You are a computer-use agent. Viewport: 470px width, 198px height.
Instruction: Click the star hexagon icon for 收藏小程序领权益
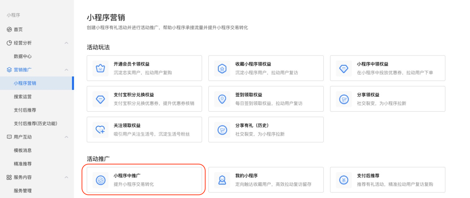222,68
